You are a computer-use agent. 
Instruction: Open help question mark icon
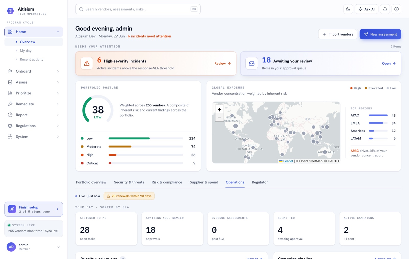[x=396, y=9]
